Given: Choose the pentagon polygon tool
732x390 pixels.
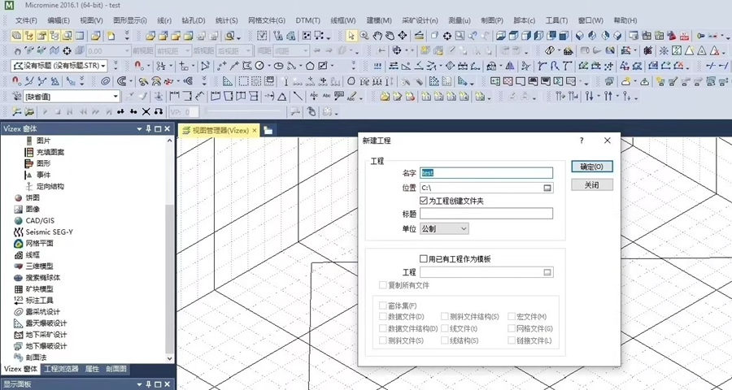Looking at the screenshot, I should (x=310, y=66).
